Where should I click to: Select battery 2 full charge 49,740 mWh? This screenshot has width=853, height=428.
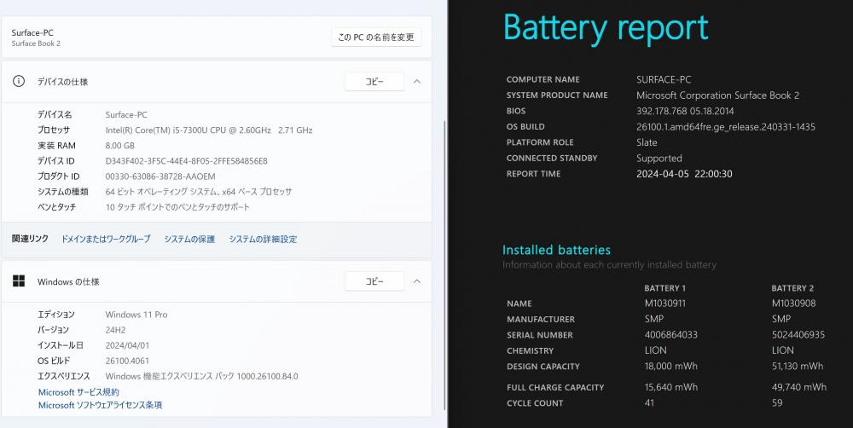click(799, 387)
